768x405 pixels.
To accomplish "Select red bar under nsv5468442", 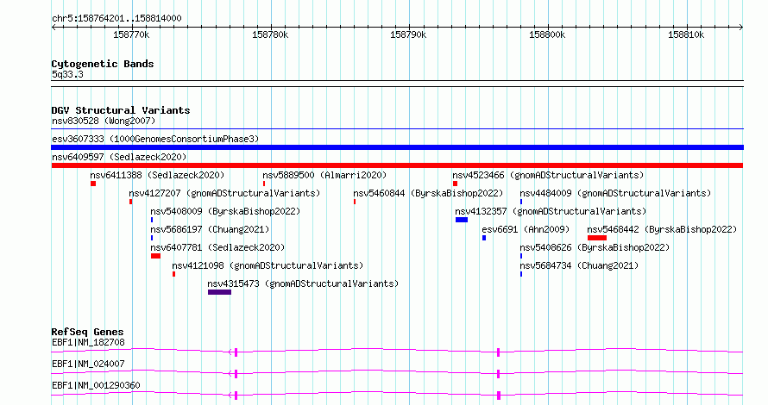I will (597, 238).
